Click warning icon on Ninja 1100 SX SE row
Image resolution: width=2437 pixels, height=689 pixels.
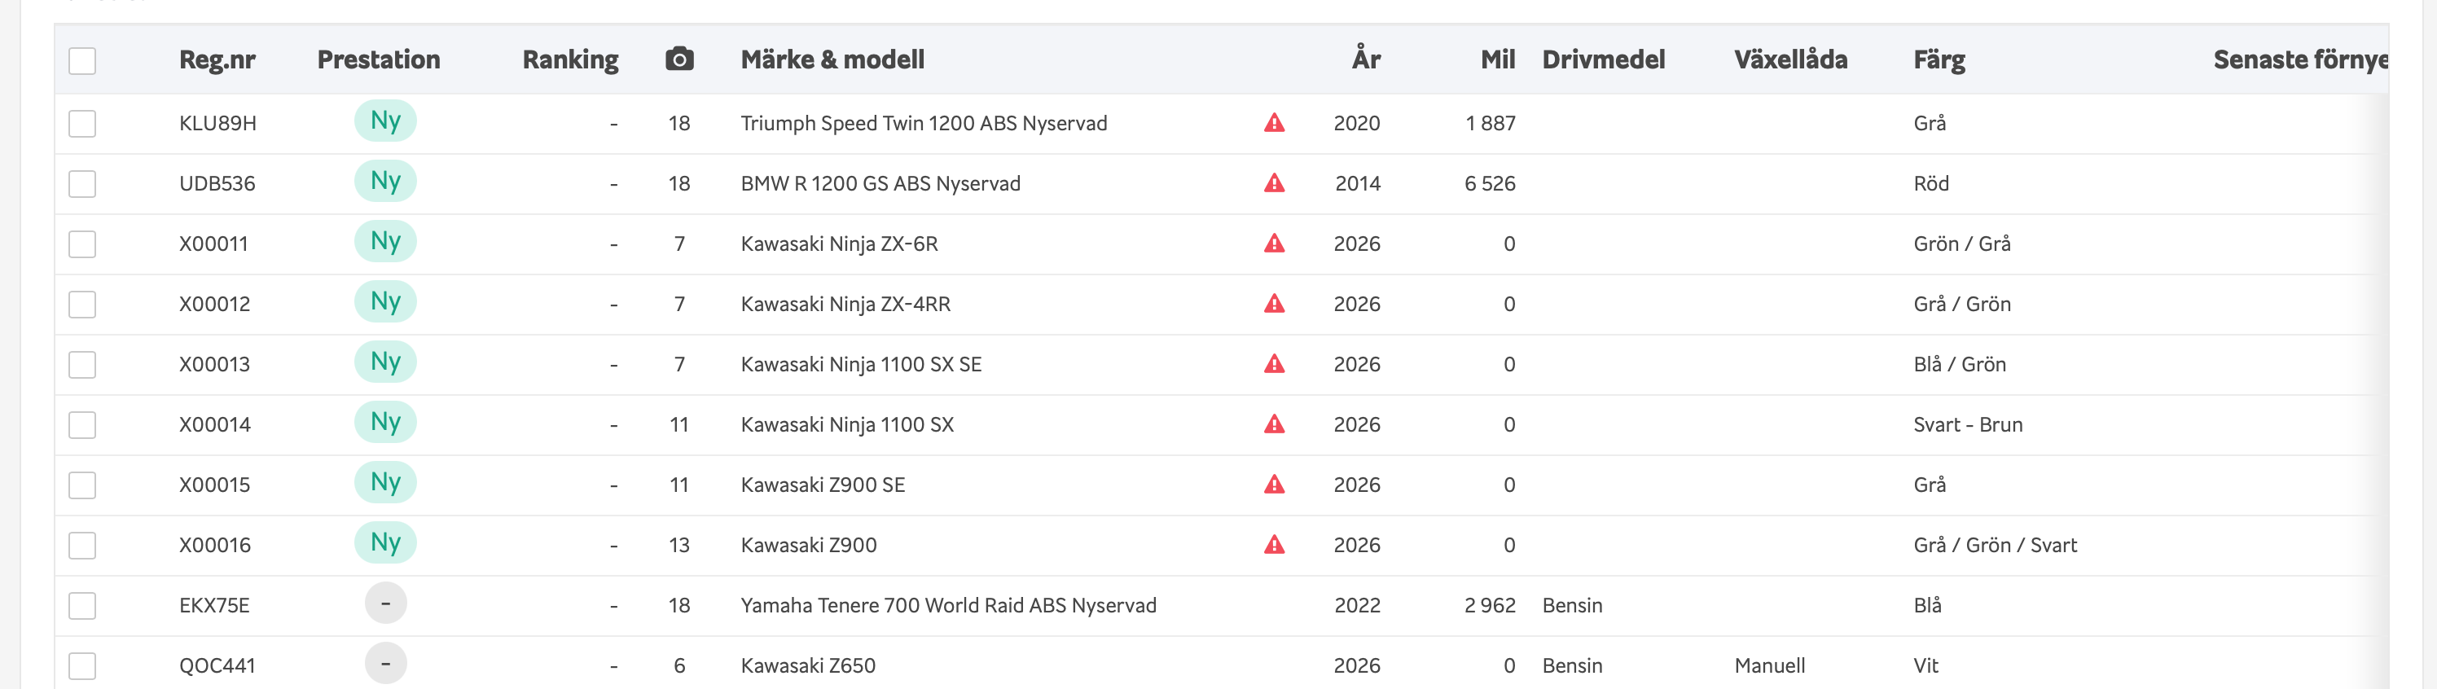[x=1275, y=364]
